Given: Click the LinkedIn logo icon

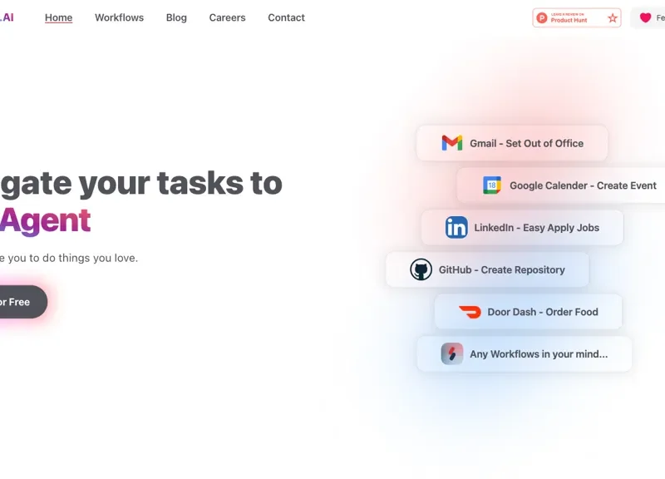Looking at the screenshot, I should 456,228.
